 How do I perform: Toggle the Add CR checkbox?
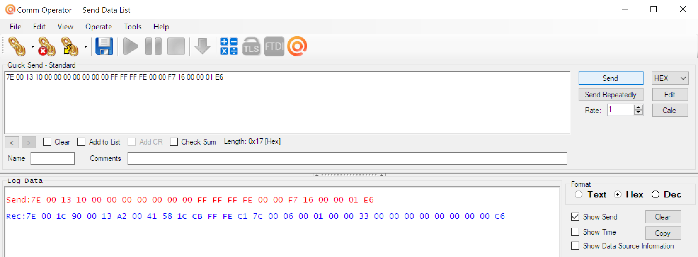click(132, 142)
